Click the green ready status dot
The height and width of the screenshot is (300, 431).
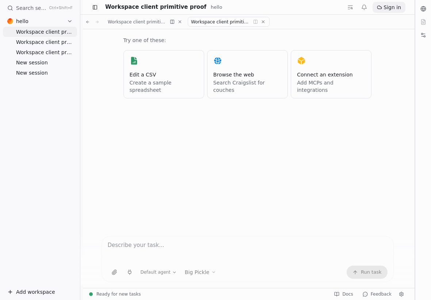pos(91,294)
